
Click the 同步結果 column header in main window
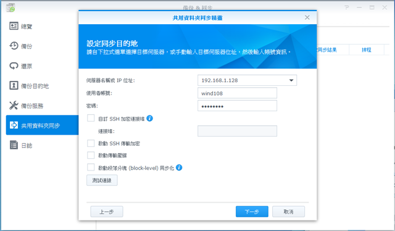click(327, 49)
